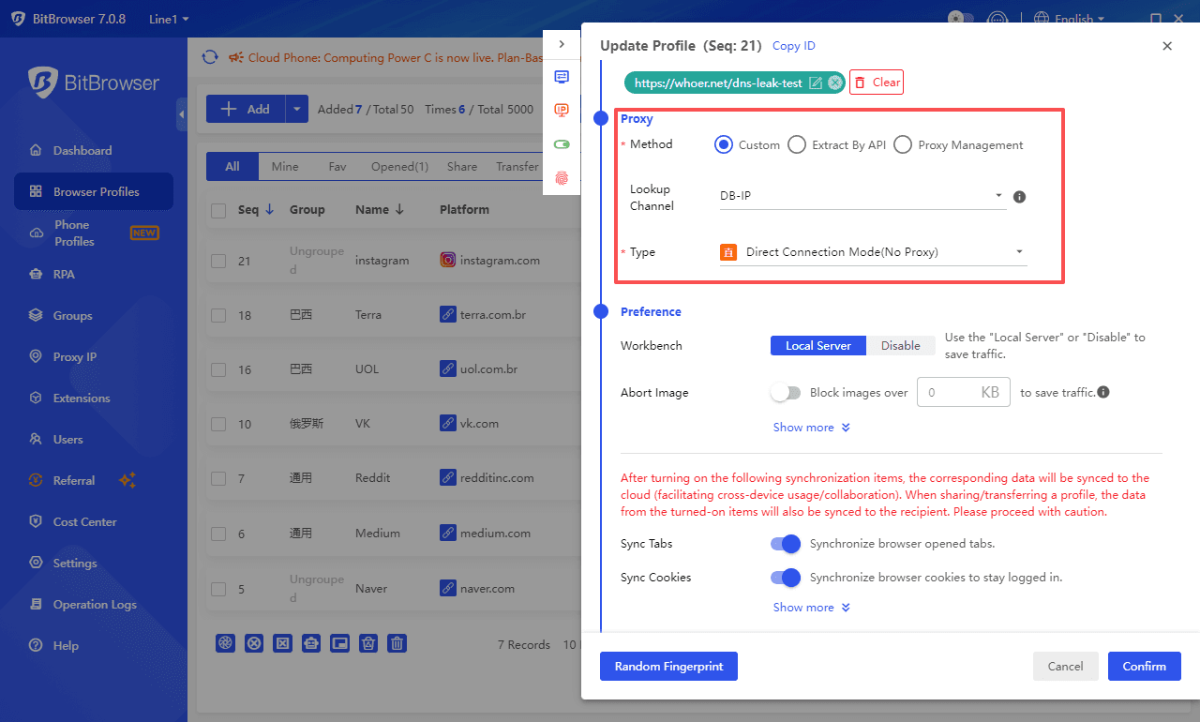
Task: Click the Random Fingerprint button
Action: [668, 666]
